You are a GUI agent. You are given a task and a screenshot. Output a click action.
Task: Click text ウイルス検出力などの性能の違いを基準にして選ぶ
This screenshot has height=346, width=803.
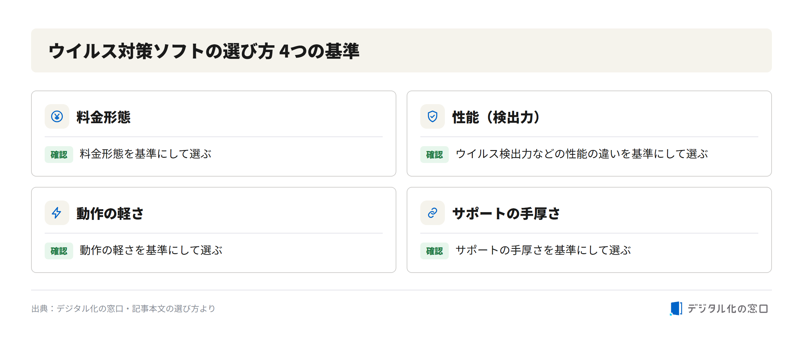(x=582, y=154)
